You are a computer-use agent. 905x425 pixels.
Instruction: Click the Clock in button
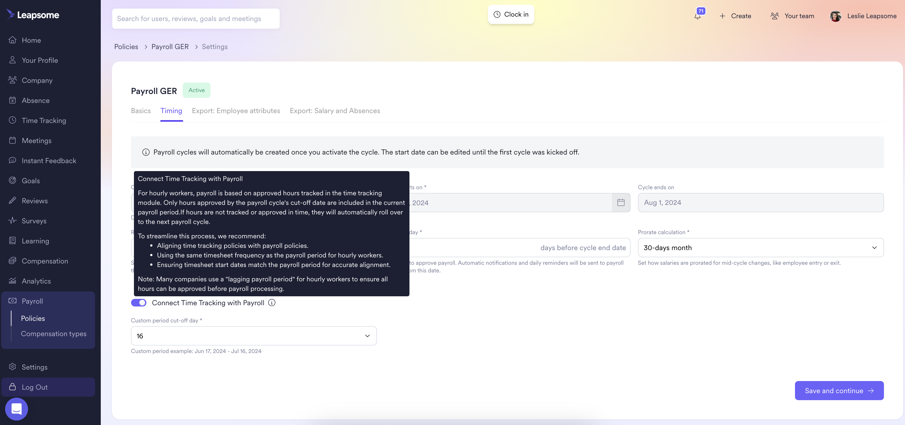click(511, 14)
